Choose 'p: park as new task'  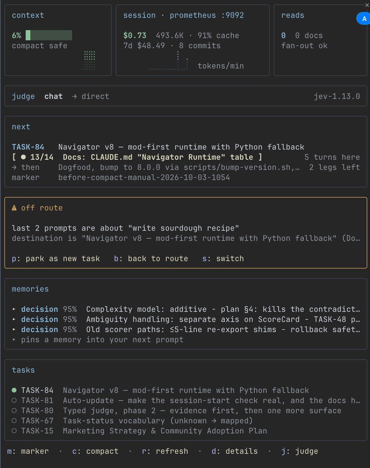[x=56, y=259]
